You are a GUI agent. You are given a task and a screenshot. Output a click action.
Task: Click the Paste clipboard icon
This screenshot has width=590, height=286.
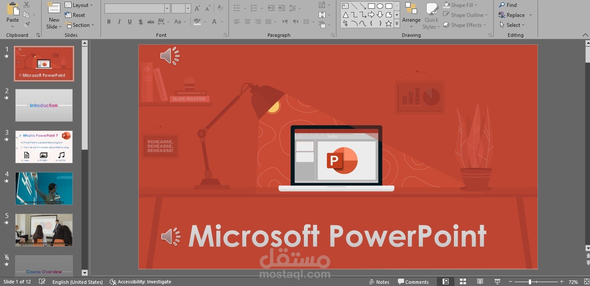coord(13,10)
